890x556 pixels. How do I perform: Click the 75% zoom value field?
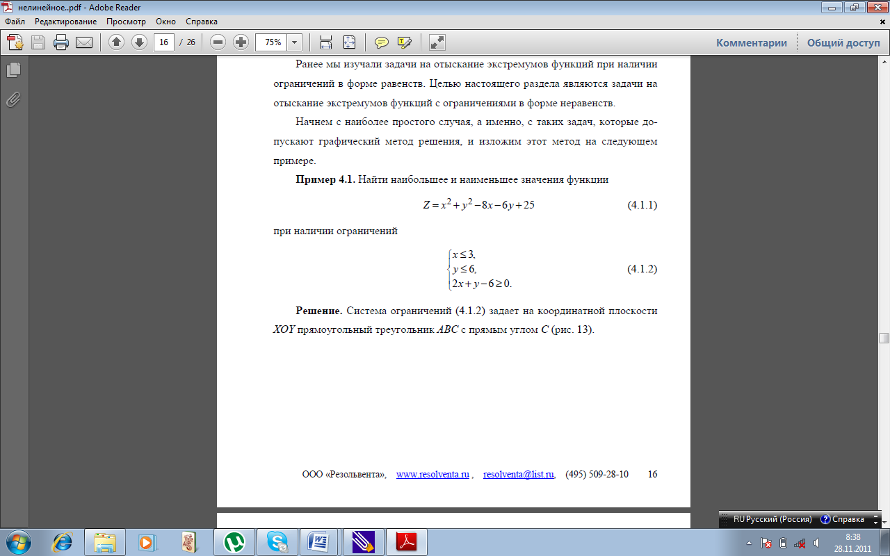272,42
